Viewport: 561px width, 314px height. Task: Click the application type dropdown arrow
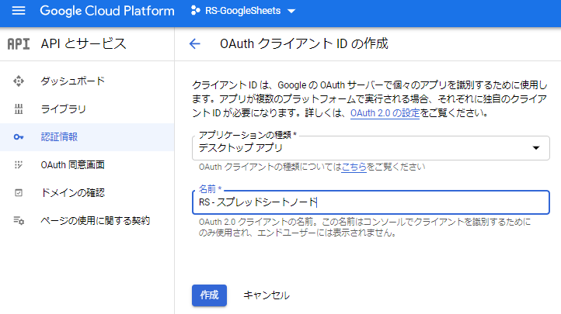(x=535, y=148)
